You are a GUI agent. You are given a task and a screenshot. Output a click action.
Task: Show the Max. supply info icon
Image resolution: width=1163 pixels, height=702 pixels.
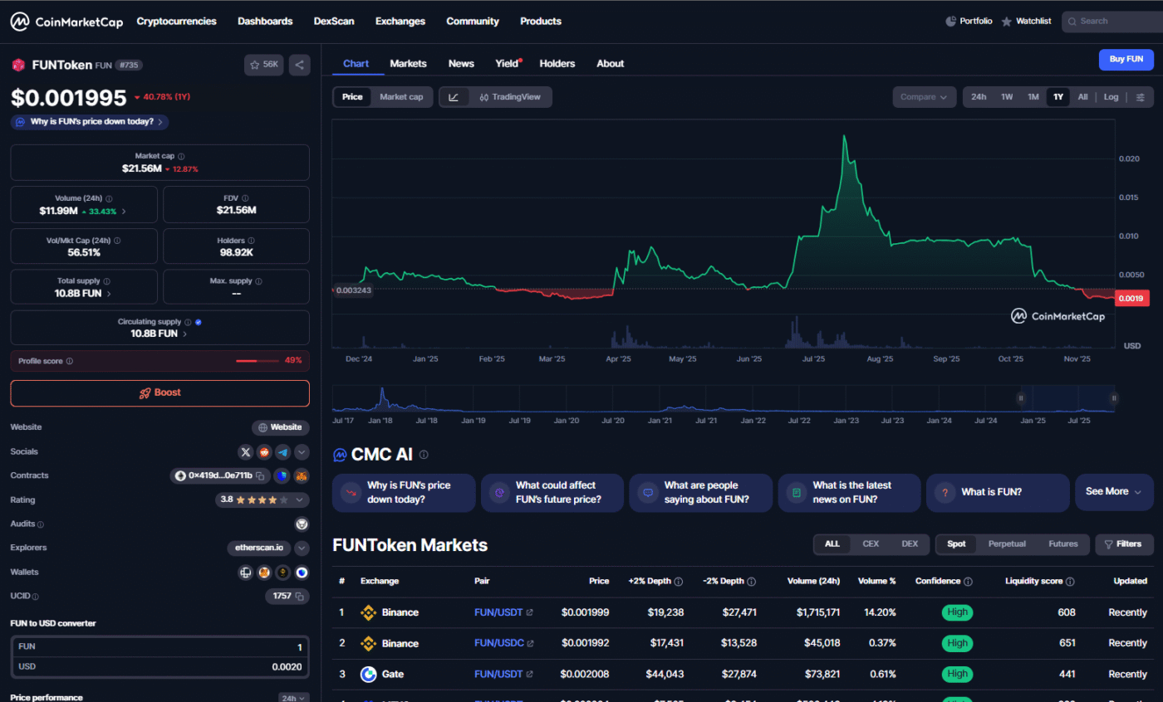[x=259, y=281]
